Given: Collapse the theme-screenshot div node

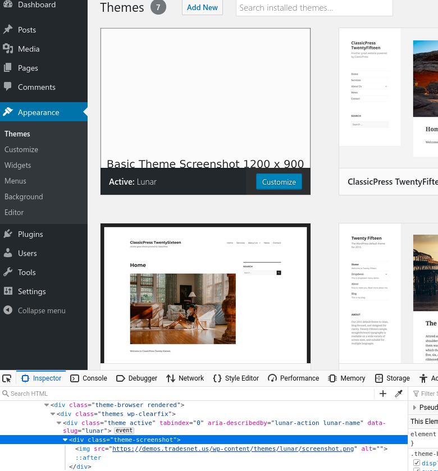Looking at the screenshot, I should 65,440.
